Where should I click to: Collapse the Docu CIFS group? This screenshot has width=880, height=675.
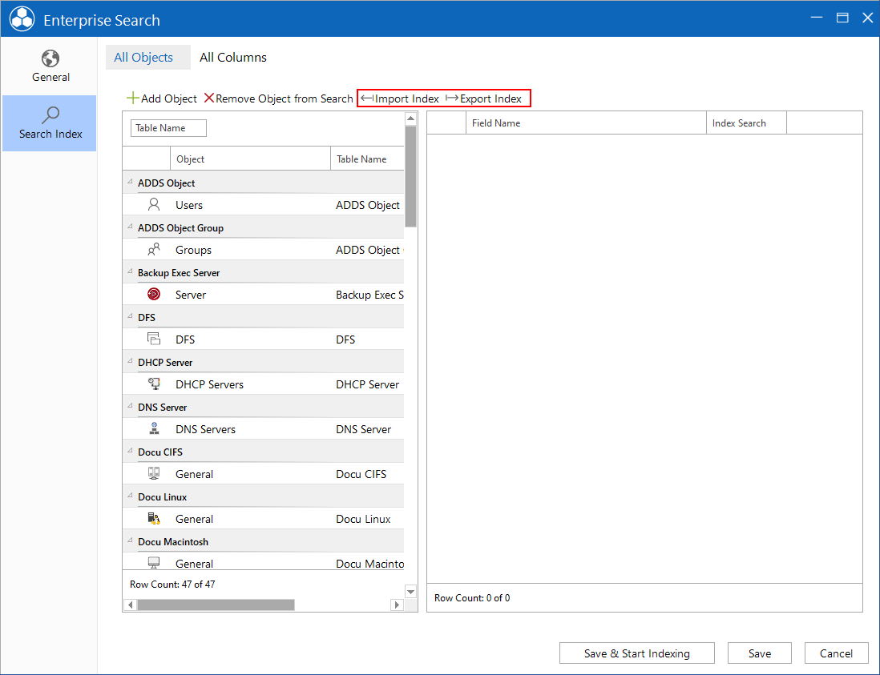130,452
